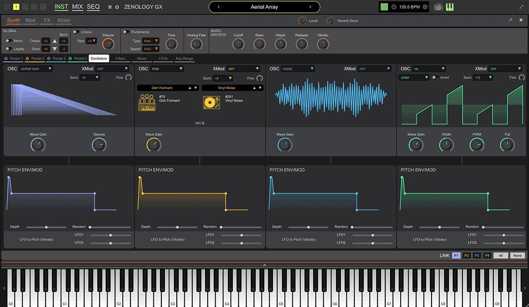The width and height of the screenshot is (529, 307).
Task: Turn on the Unison switch
Action: (76, 32)
